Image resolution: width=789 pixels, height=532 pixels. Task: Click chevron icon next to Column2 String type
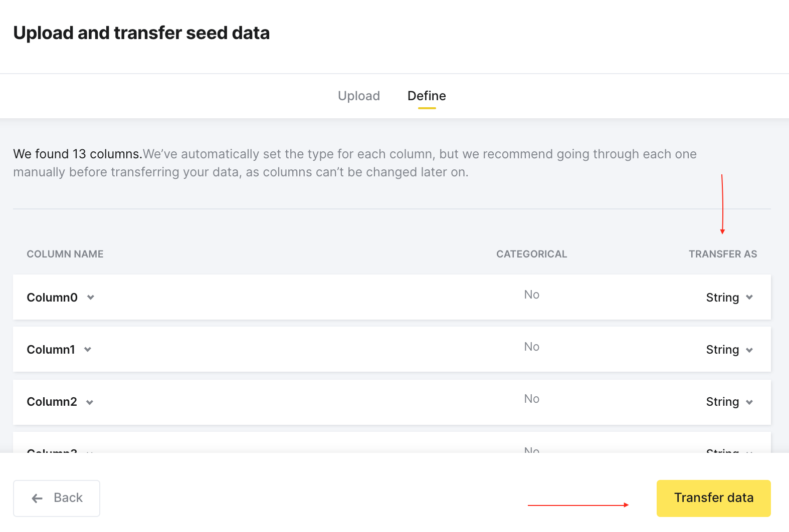(x=749, y=402)
